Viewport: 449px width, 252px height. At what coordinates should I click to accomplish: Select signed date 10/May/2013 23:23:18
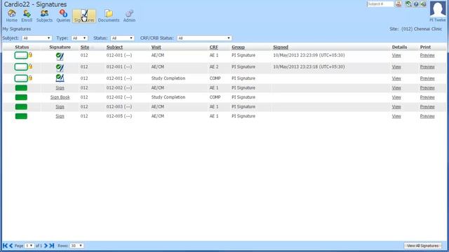[x=309, y=66]
